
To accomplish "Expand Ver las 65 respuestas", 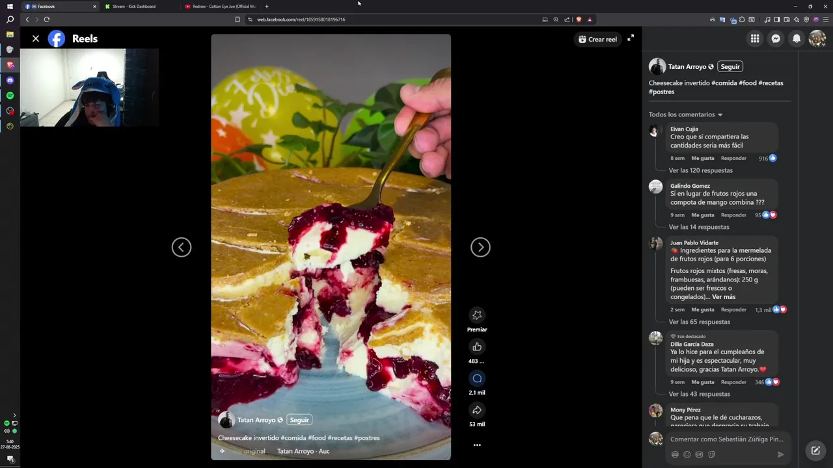I will [700, 322].
